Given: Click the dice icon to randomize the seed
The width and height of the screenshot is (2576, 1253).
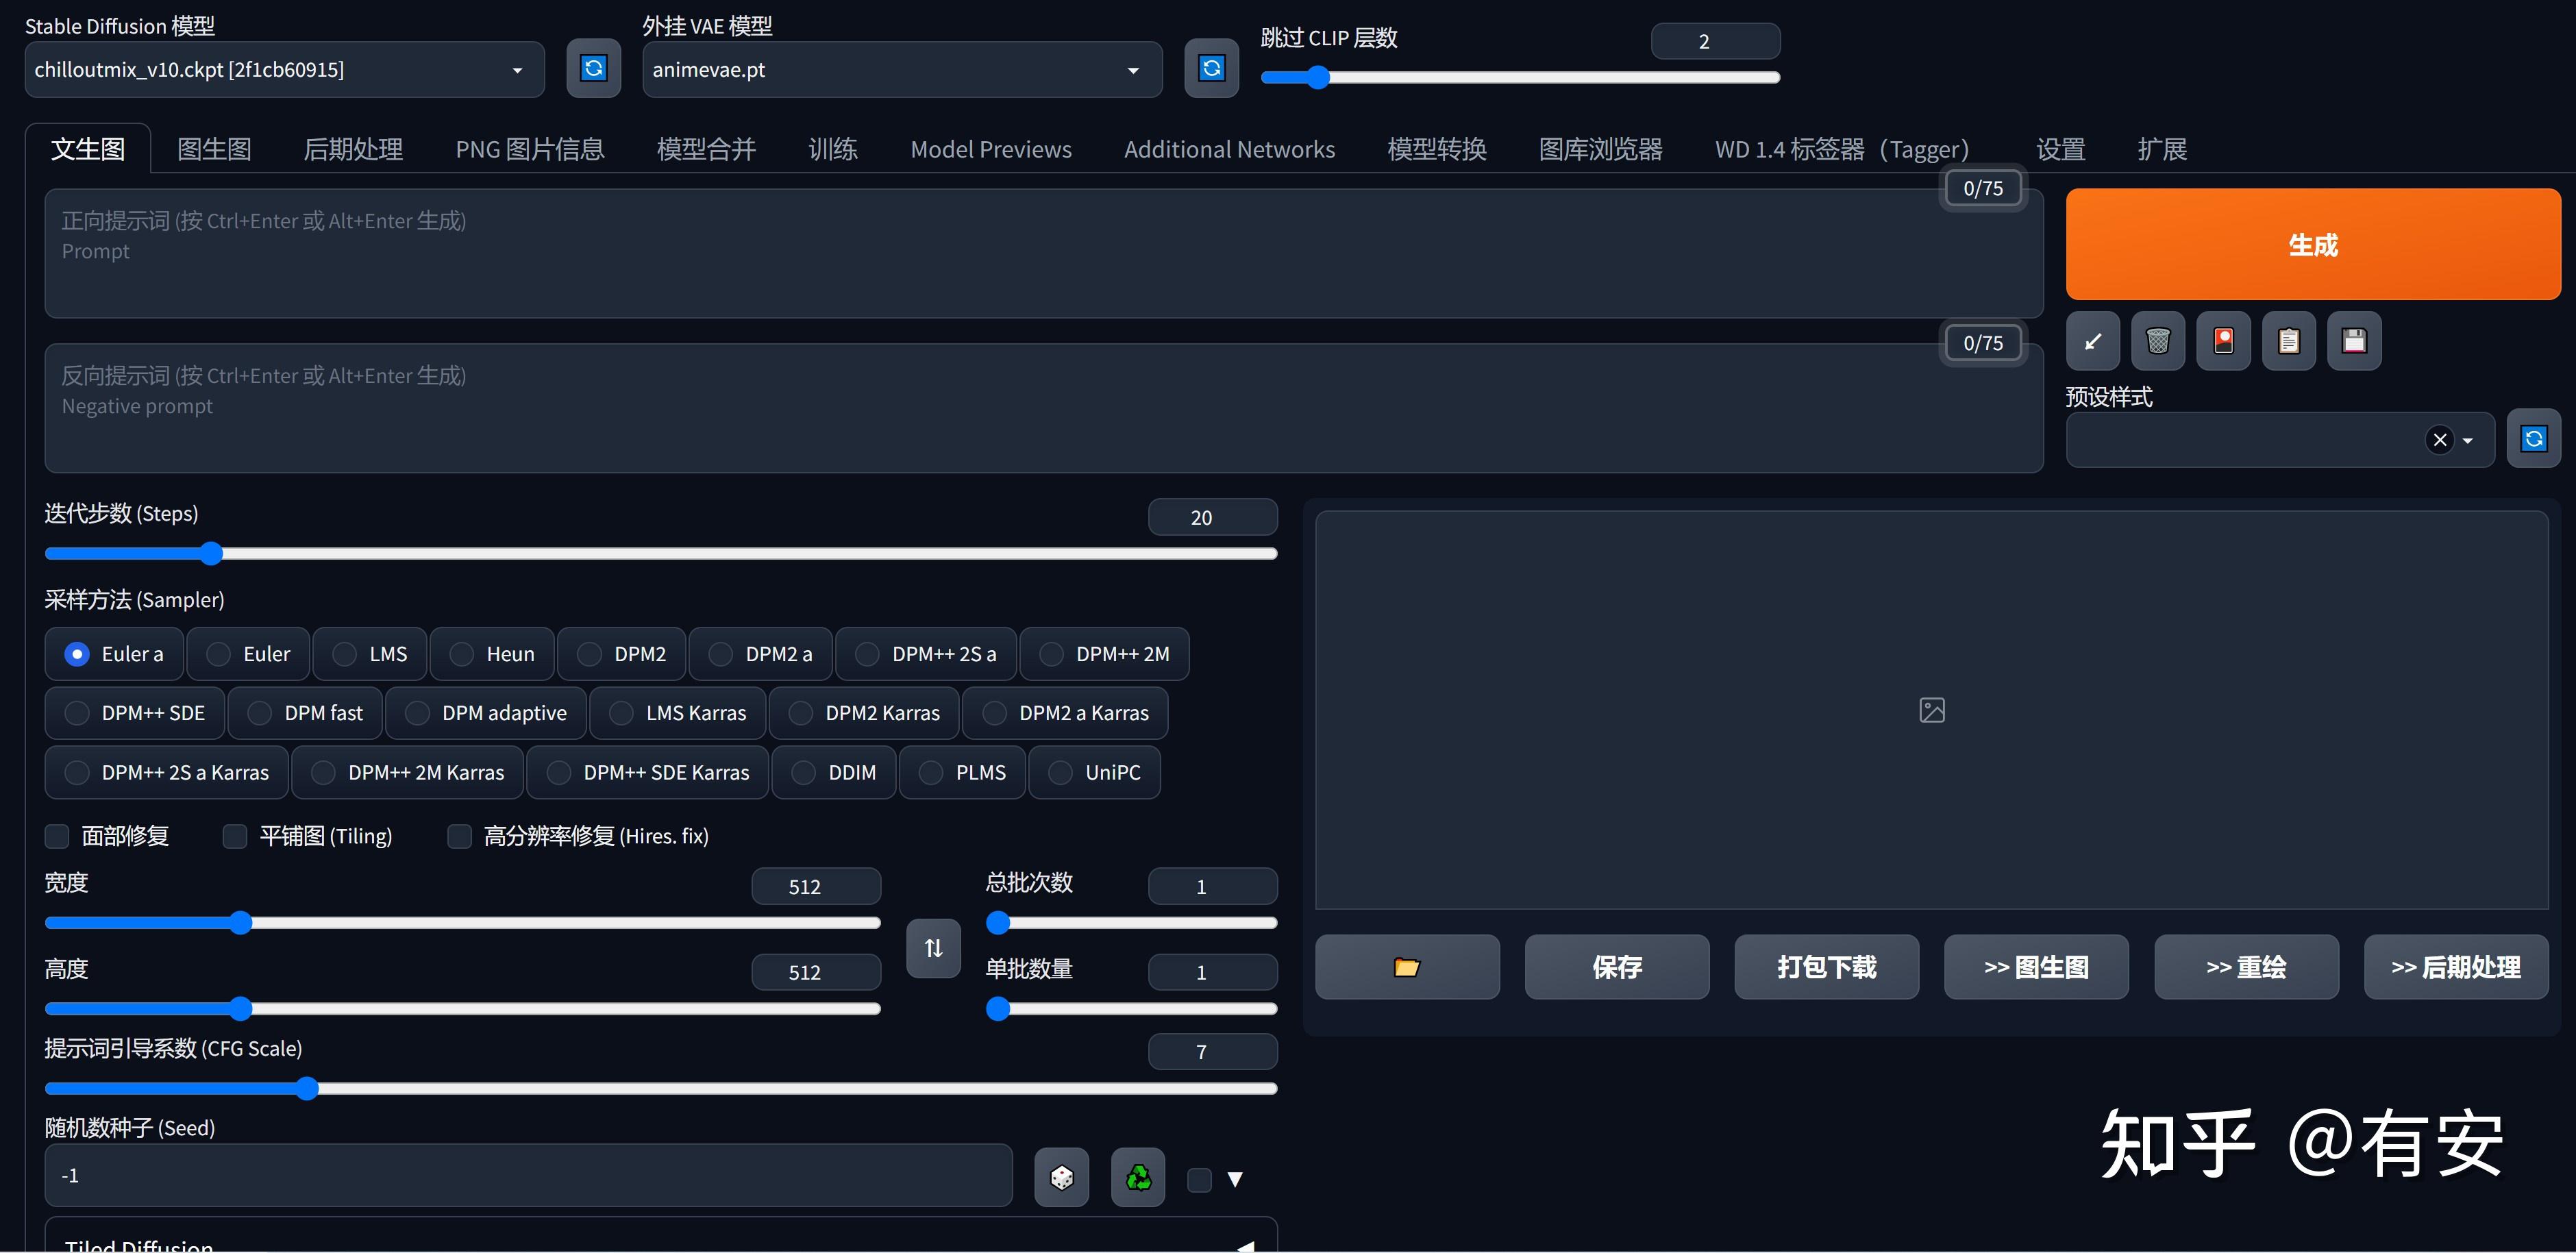Looking at the screenshot, I should [x=1061, y=1177].
